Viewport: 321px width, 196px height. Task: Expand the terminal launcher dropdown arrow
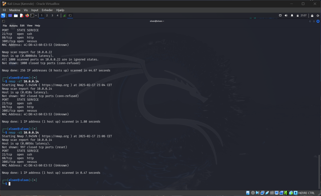coord(36,15)
